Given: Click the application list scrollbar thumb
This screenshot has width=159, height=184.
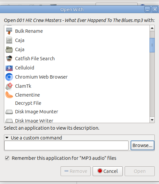Looking at the screenshot, I should pos(152,45).
